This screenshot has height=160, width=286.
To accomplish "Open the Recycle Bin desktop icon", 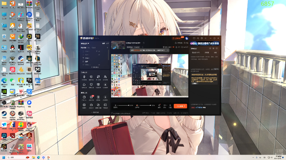I will pyautogui.click(x=4, y=37).
